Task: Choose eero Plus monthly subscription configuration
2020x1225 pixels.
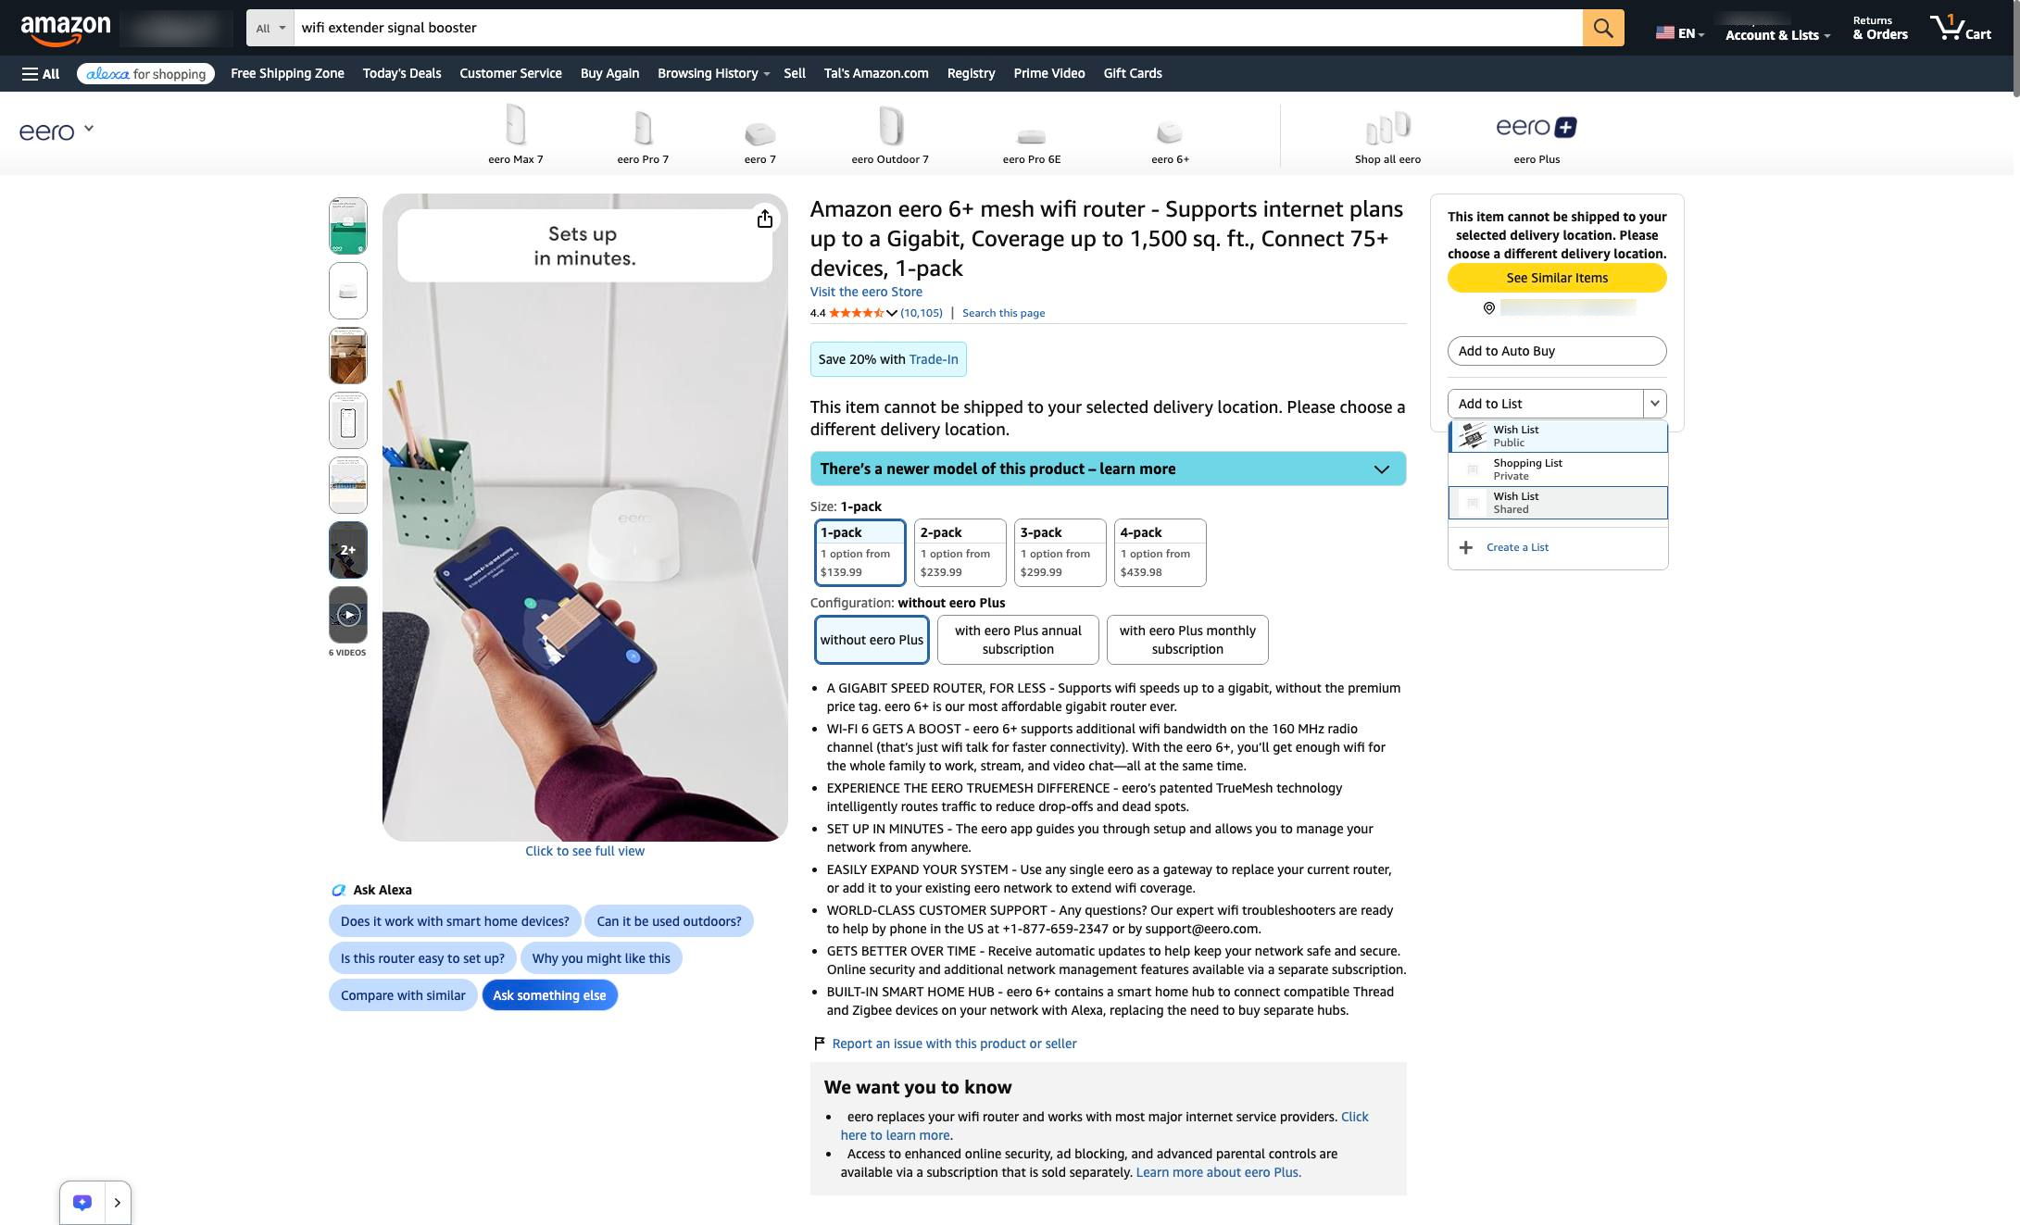Action: [1187, 640]
